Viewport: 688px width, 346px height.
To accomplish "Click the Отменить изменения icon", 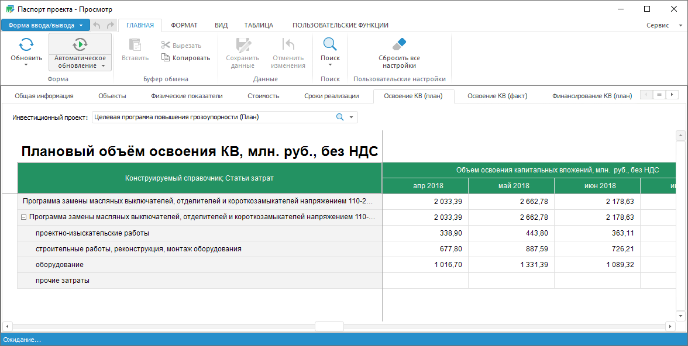I will pyautogui.click(x=288, y=45).
